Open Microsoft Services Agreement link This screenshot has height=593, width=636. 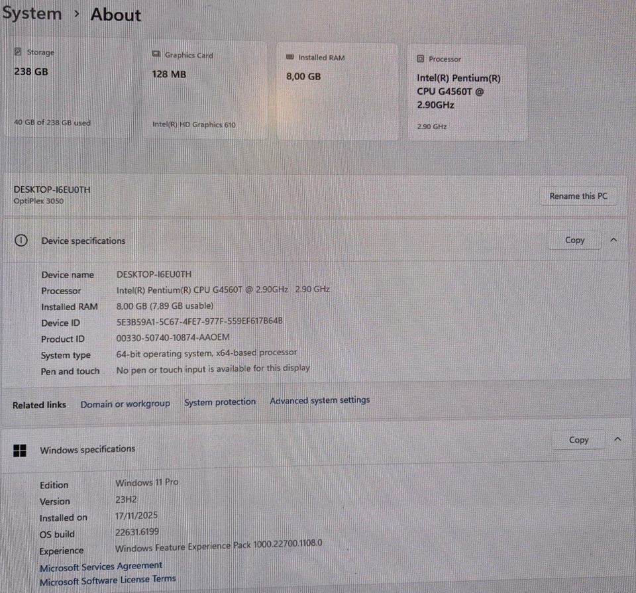pos(101,566)
